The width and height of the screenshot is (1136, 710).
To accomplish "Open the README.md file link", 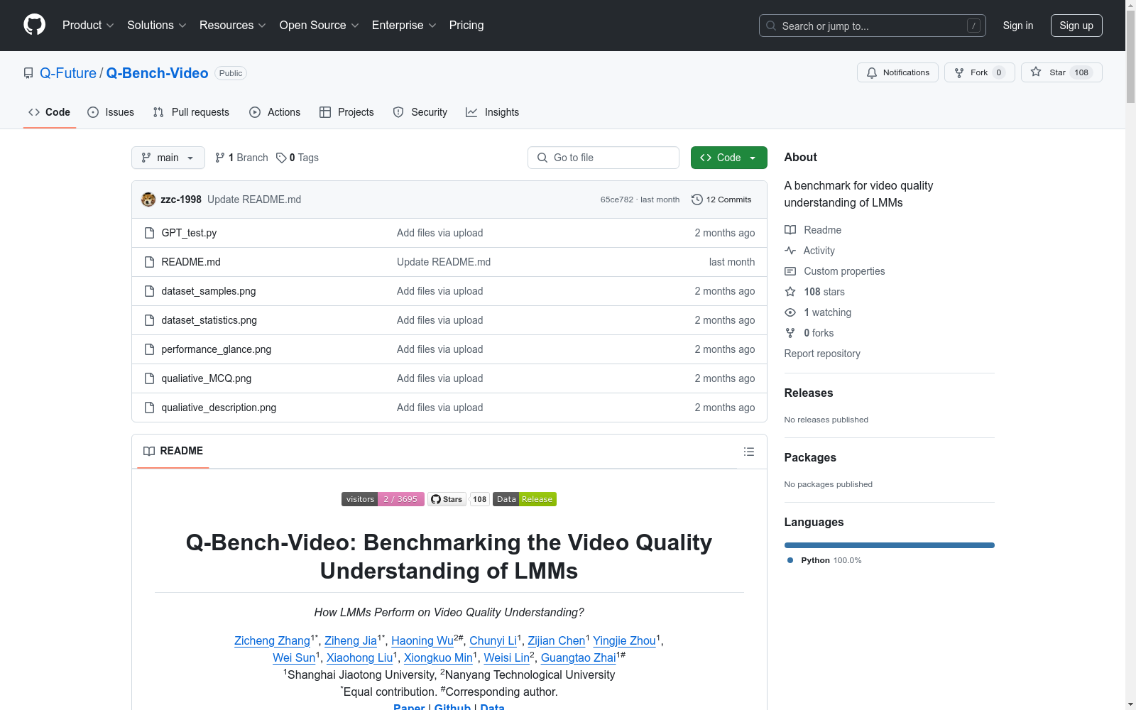I will click(191, 262).
